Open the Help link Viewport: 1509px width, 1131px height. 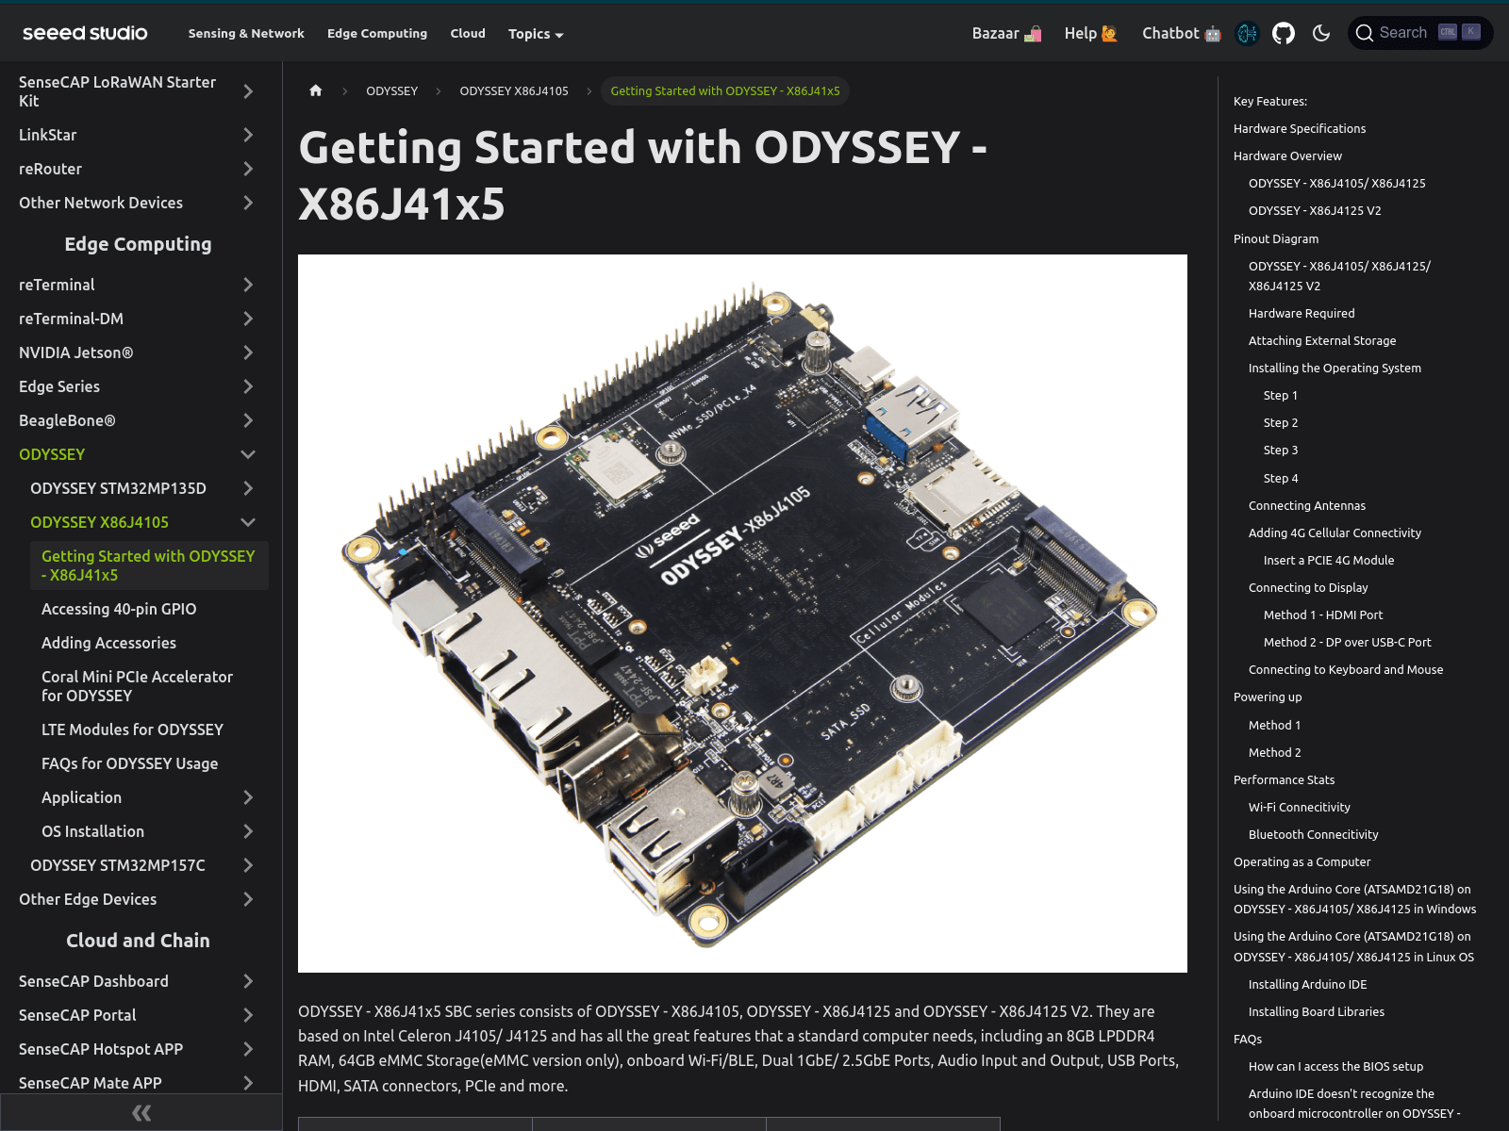pos(1090,33)
